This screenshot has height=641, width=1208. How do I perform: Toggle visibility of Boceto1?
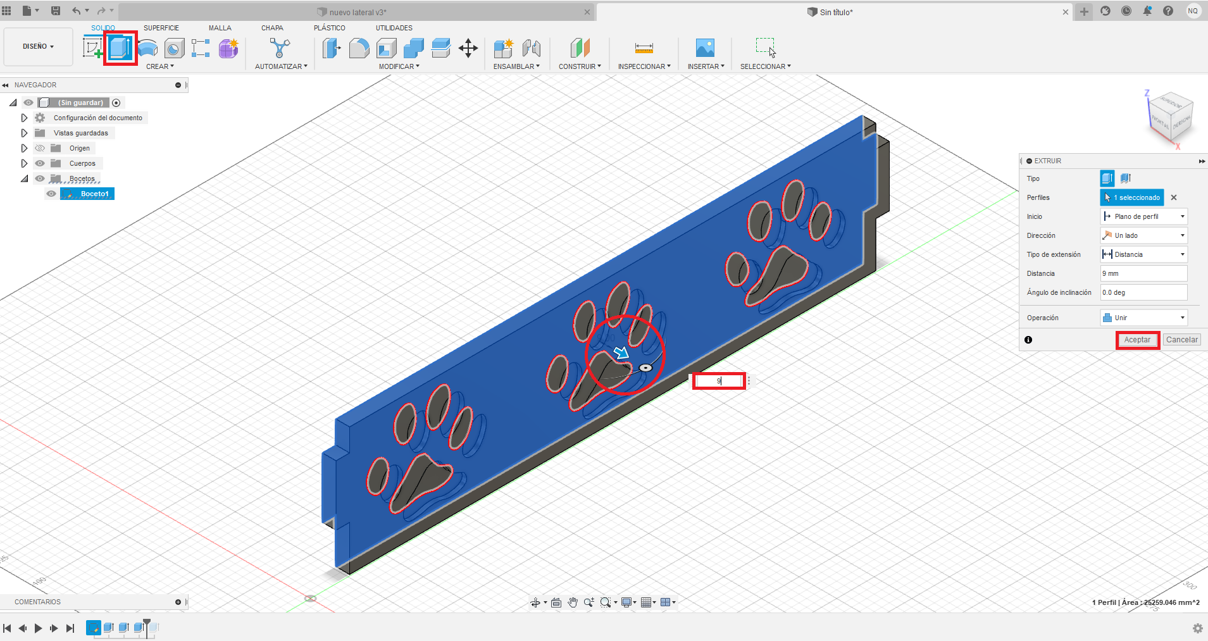51,194
